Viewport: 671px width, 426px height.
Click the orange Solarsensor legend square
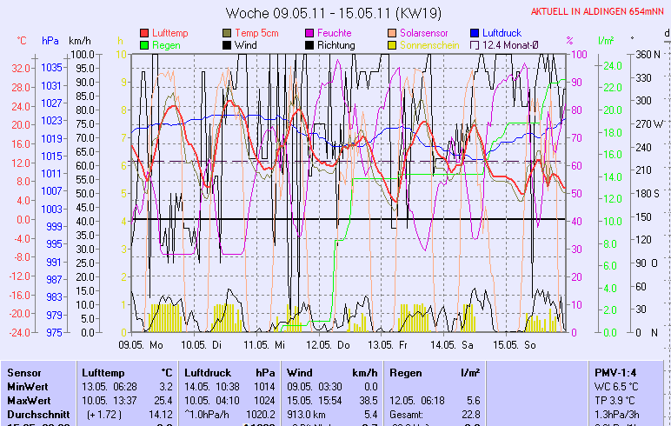(393, 33)
